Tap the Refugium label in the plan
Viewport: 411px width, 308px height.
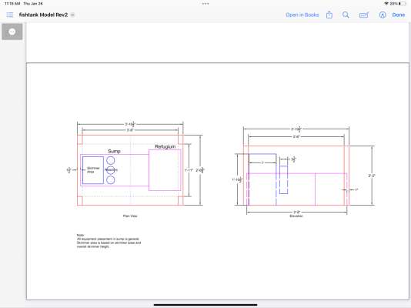[x=165, y=146]
